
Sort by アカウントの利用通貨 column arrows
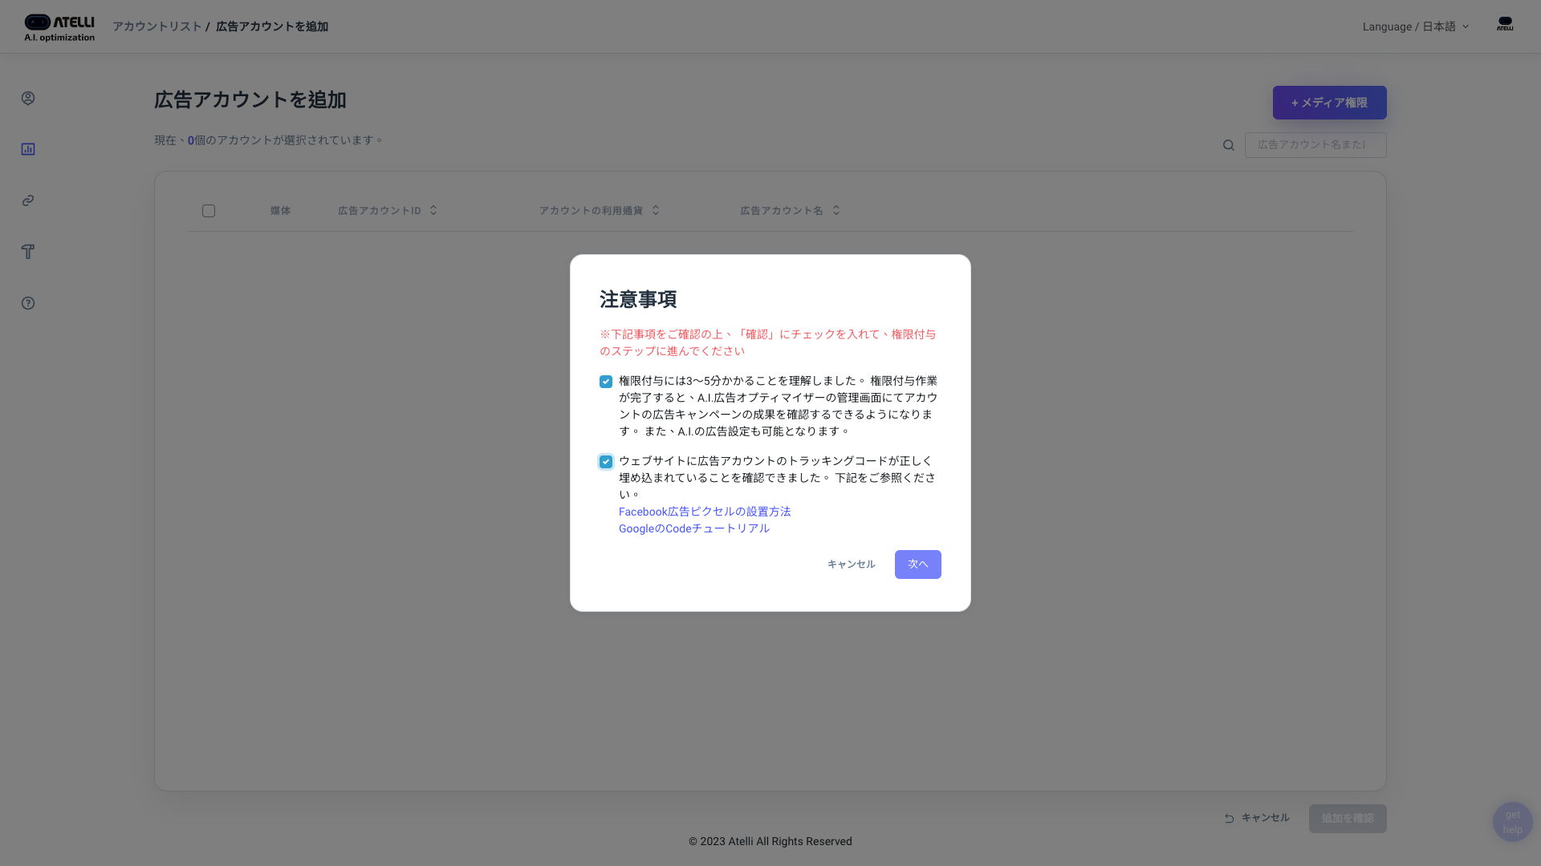[x=655, y=210]
